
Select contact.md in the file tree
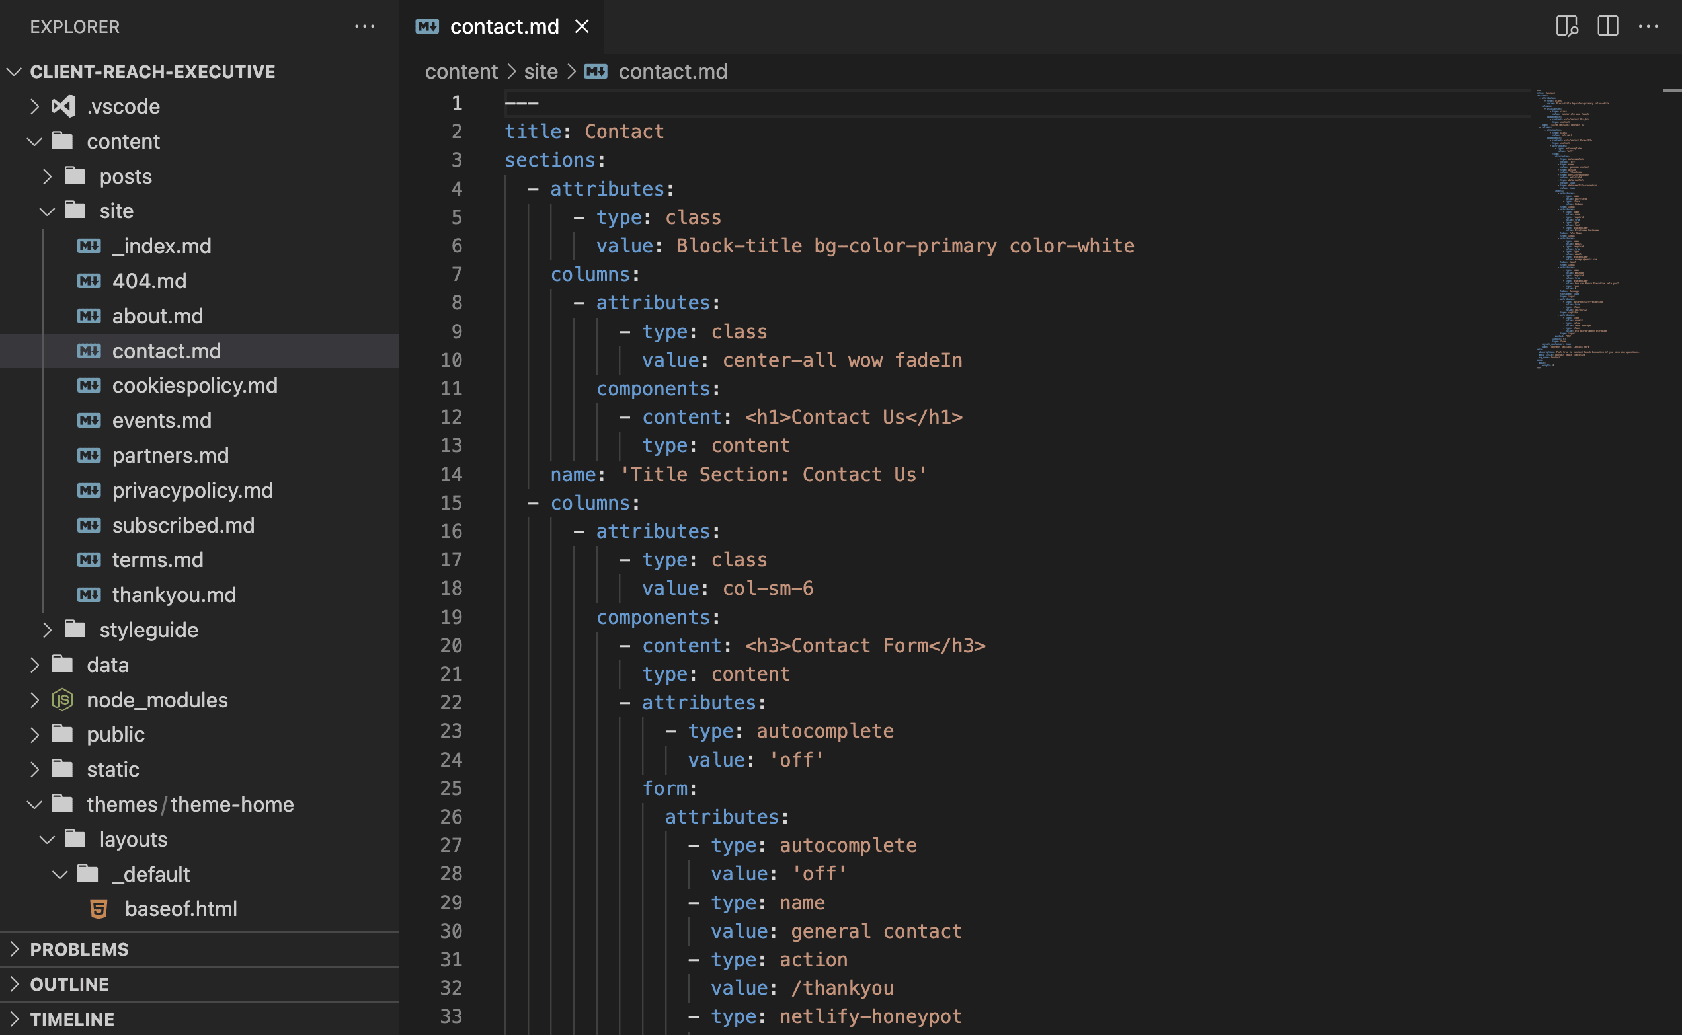200,351
